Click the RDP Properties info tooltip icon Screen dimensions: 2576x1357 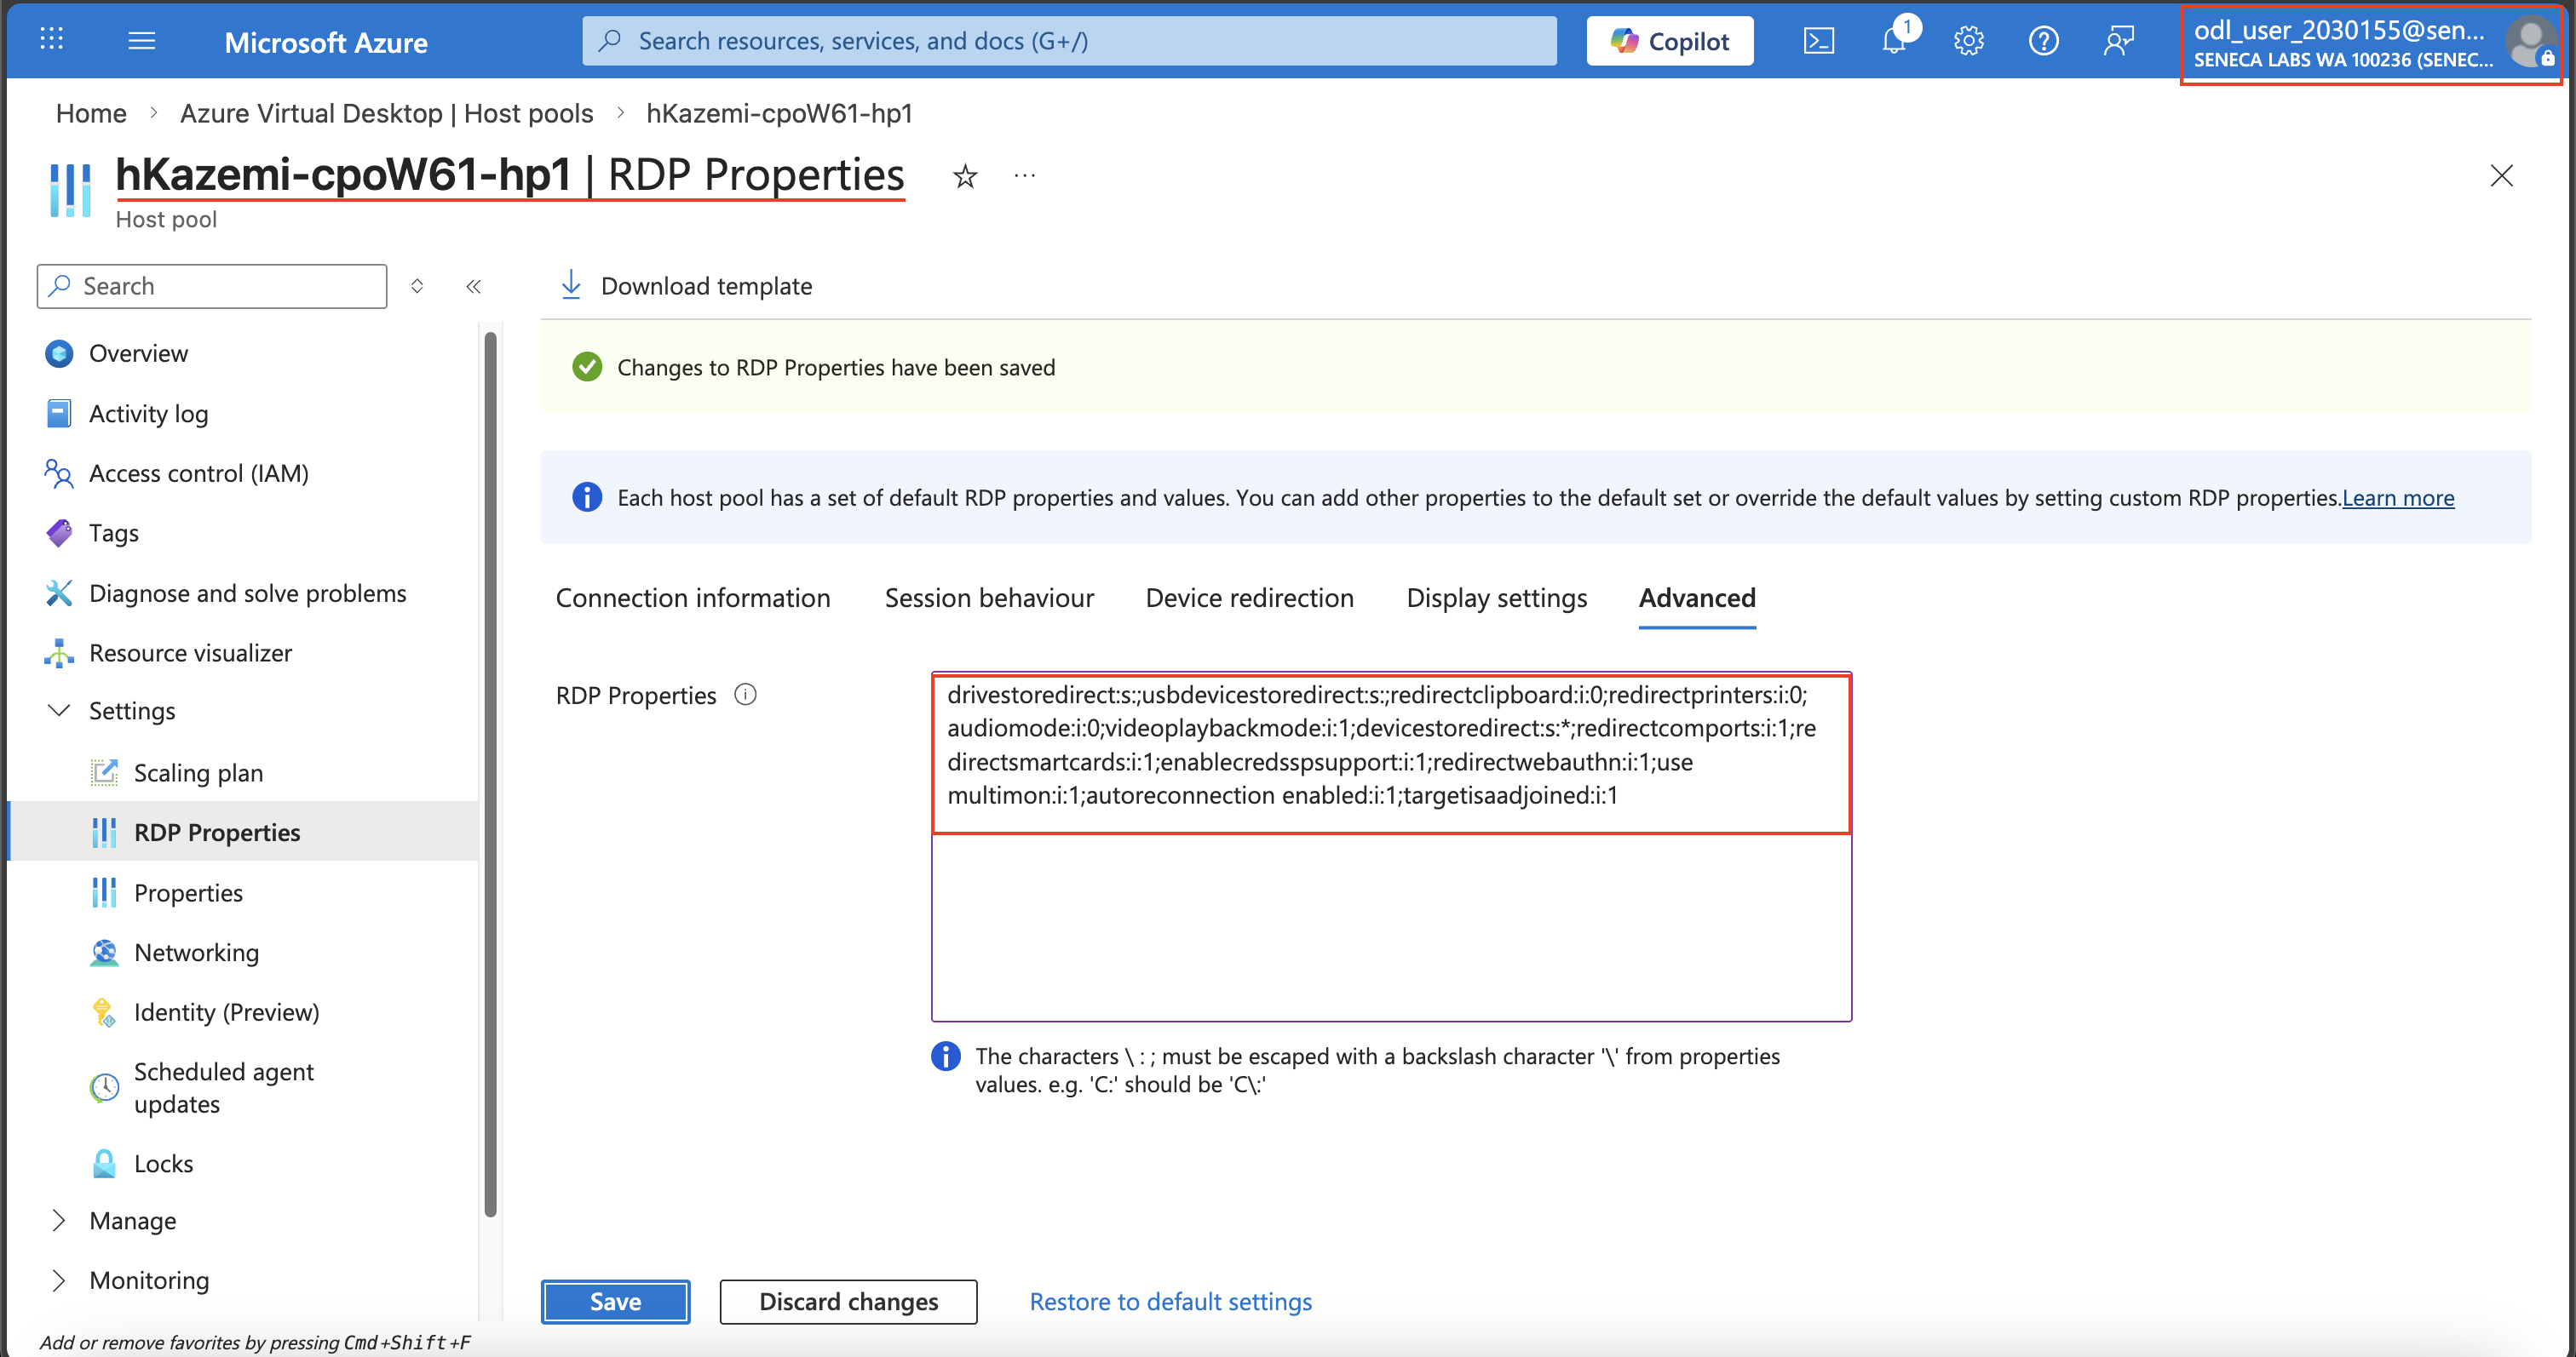pos(746,695)
